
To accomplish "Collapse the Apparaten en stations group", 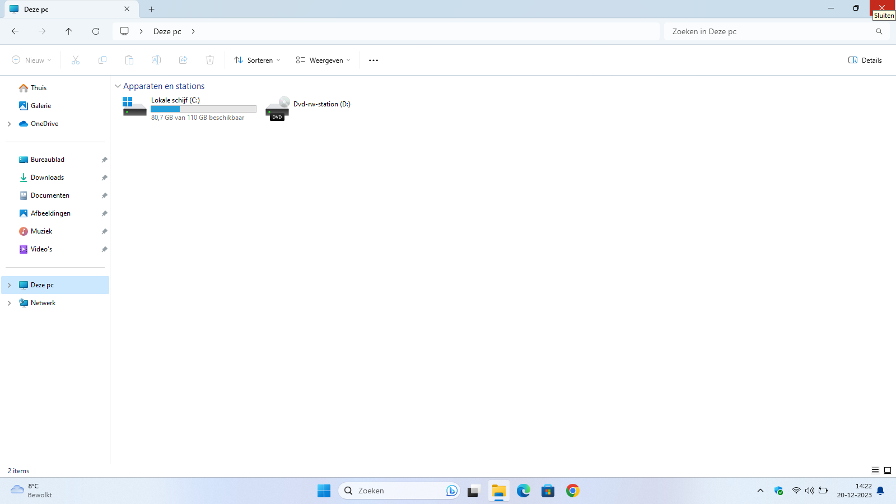I will 118,86.
